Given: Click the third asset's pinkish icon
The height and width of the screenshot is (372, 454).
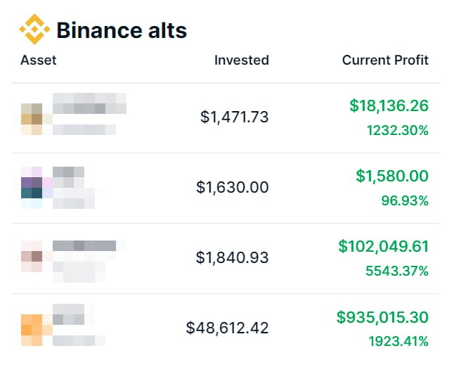Looking at the screenshot, I should 32,257.
